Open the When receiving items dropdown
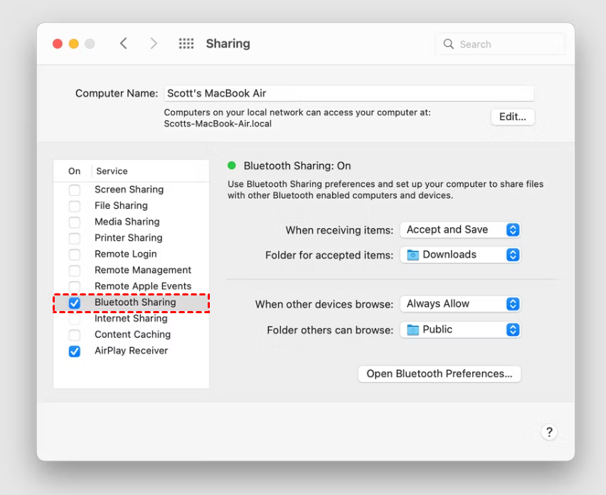606x495 pixels. tap(460, 230)
